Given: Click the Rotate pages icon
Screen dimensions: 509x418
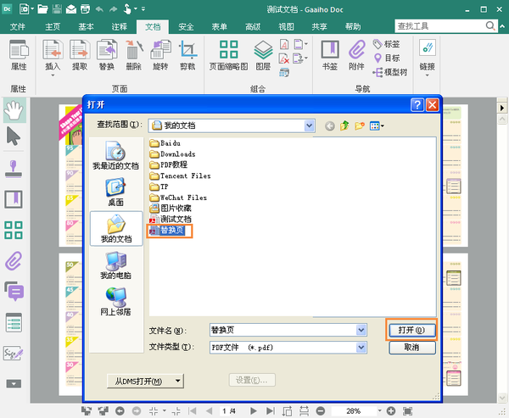Looking at the screenshot, I should point(160,55).
